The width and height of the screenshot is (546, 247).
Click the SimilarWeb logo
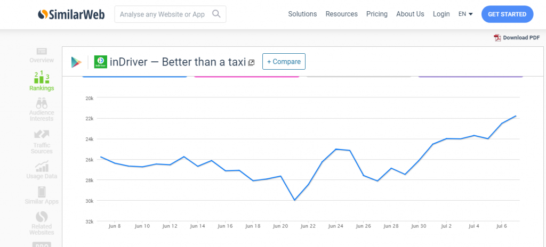[x=71, y=14]
